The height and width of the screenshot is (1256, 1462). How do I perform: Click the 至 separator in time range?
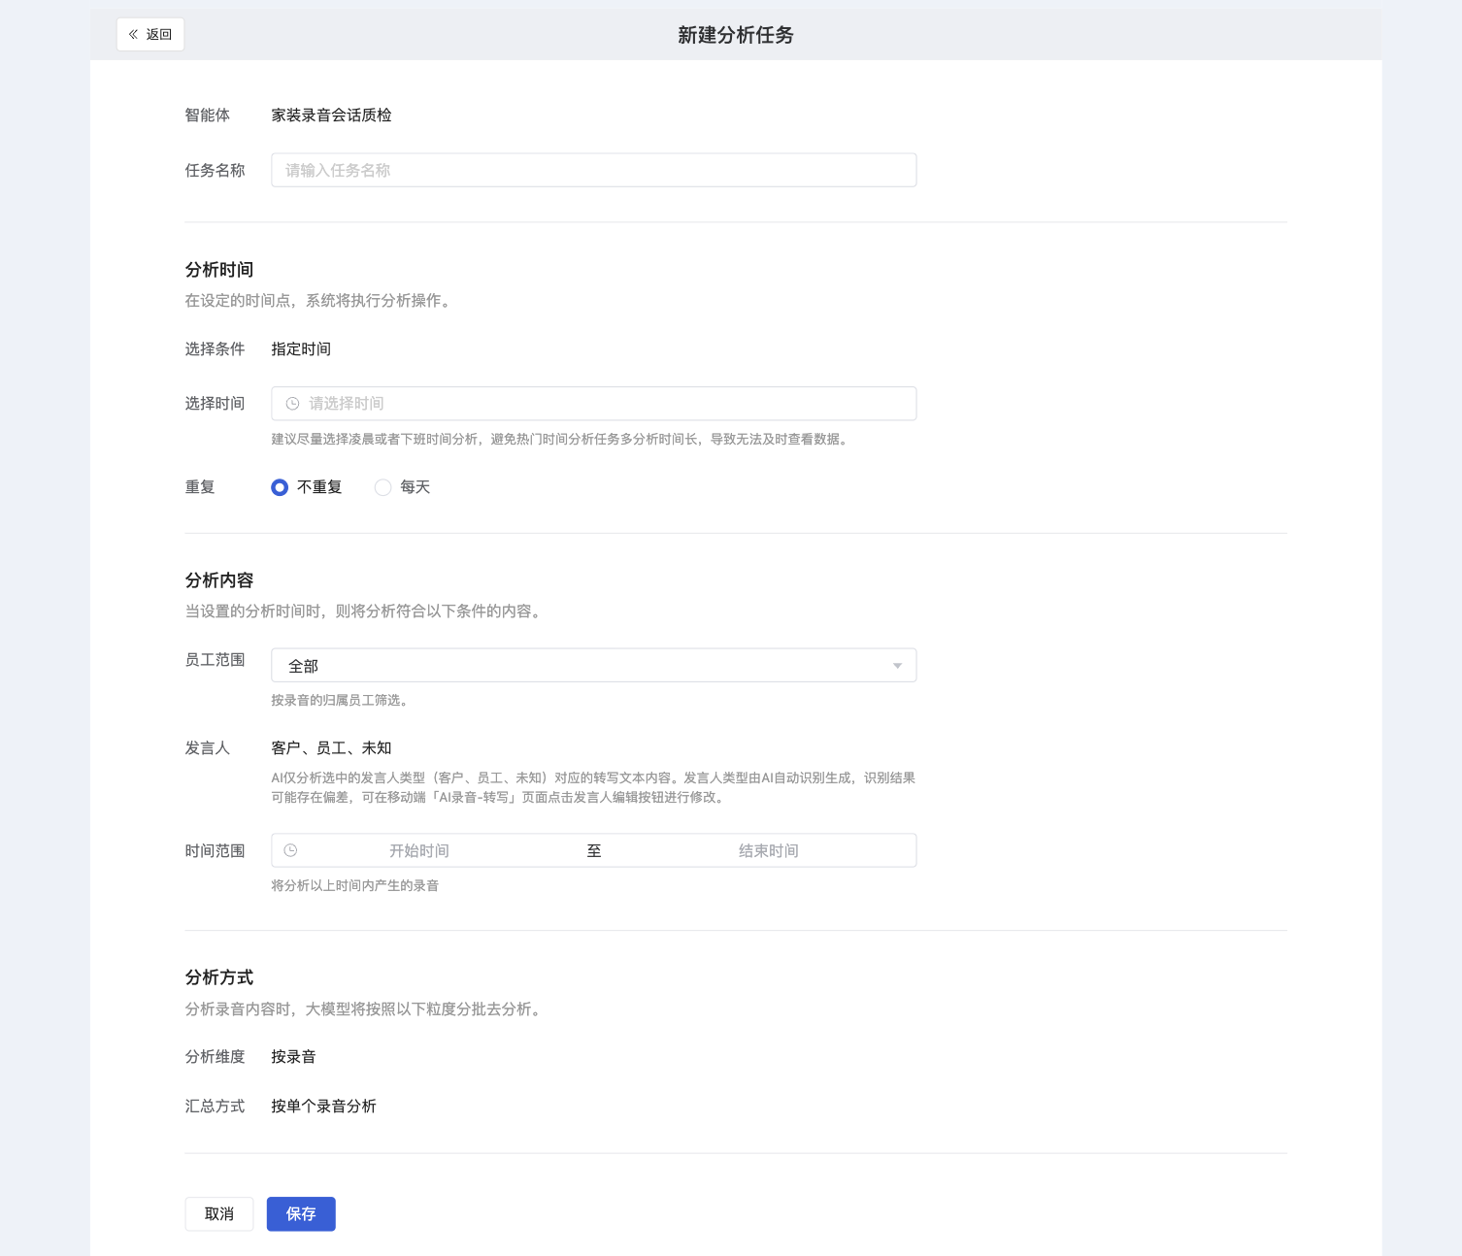(594, 851)
